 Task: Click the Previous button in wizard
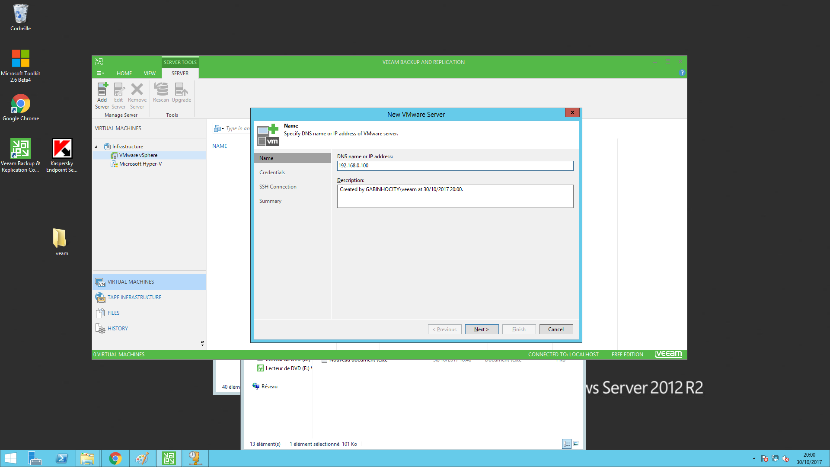tap(444, 329)
